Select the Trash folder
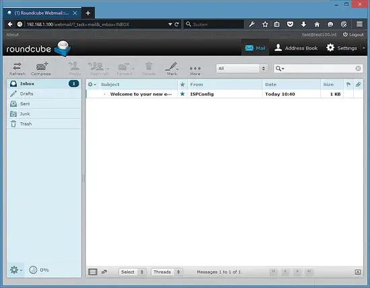Viewport: 370px width, 288px height. pyautogui.click(x=44, y=124)
